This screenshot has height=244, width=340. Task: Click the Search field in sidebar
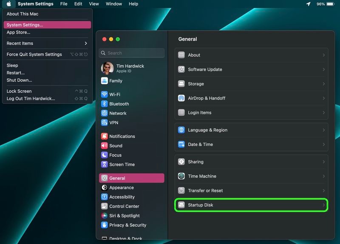pyautogui.click(x=132, y=53)
